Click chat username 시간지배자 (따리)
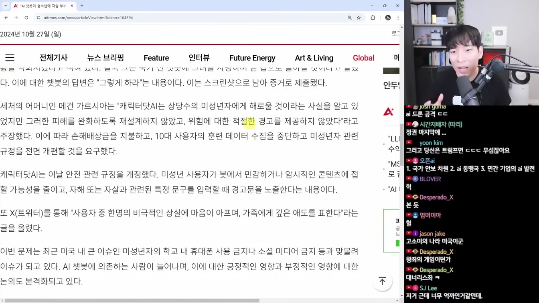Screen dimensions: 539x303 [441, 125]
